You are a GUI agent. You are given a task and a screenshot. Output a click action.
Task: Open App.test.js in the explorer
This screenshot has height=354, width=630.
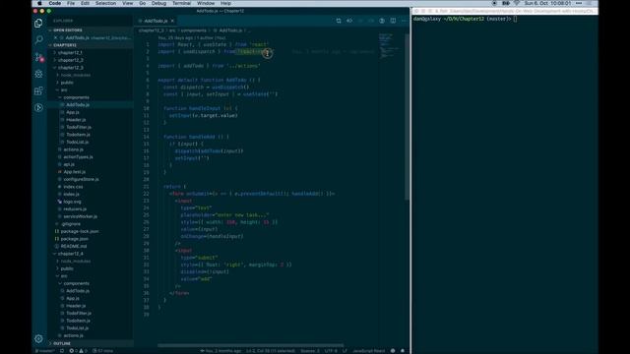(x=75, y=172)
